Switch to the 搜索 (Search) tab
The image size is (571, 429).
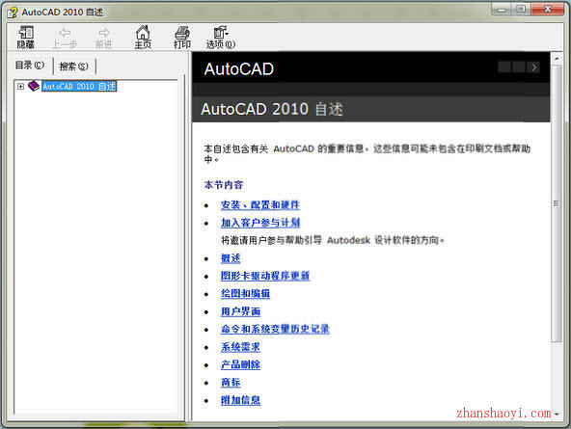point(74,67)
